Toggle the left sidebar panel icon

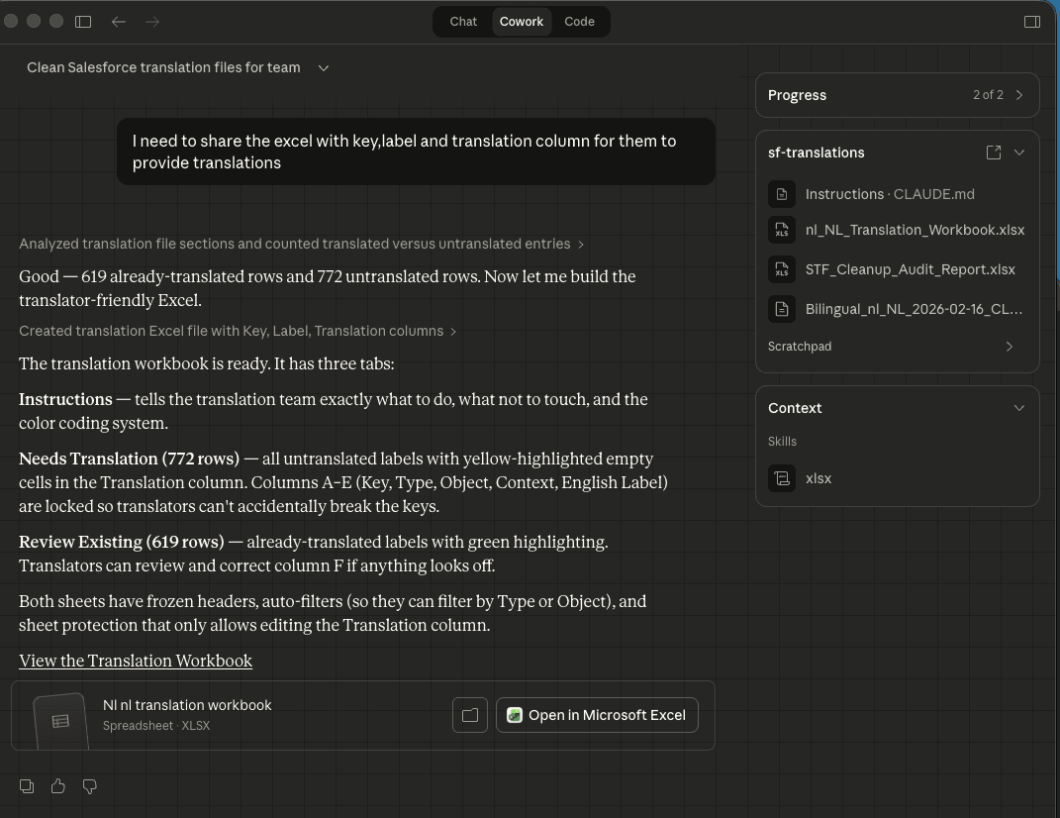click(84, 21)
